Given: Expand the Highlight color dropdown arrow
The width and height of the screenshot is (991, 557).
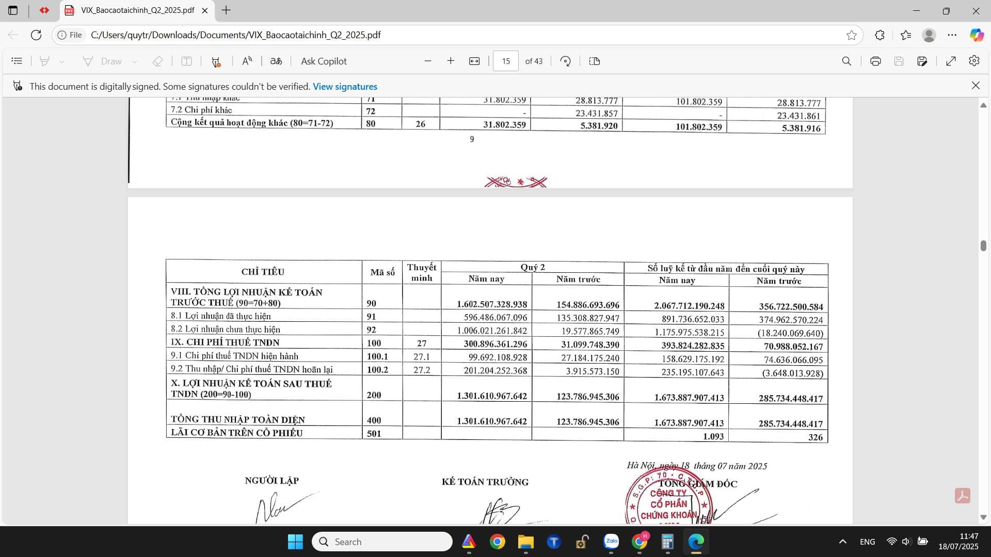Looking at the screenshot, I should tap(61, 61).
